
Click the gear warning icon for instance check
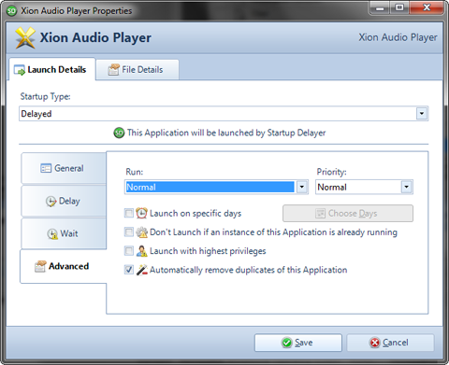point(141,232)
